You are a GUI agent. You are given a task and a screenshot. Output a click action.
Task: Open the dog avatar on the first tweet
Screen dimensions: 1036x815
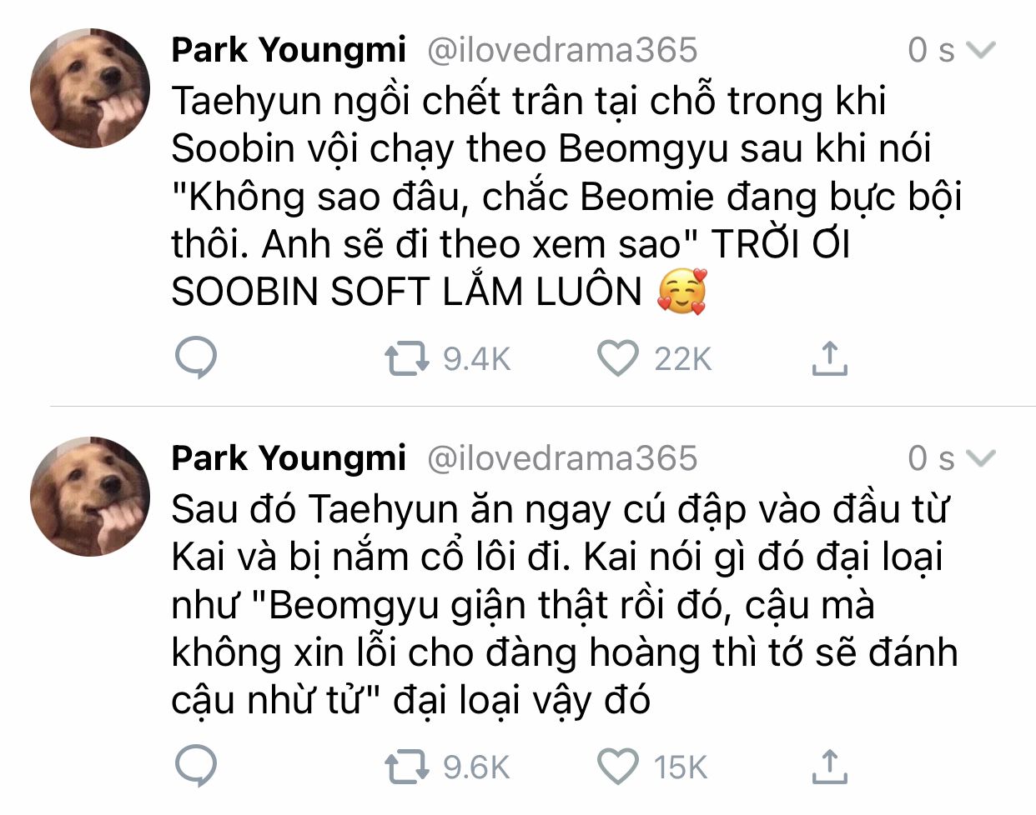(x=90, y=88)
